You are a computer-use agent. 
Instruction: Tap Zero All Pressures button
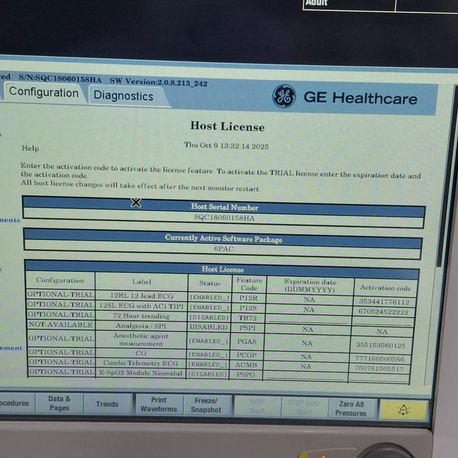351,408
